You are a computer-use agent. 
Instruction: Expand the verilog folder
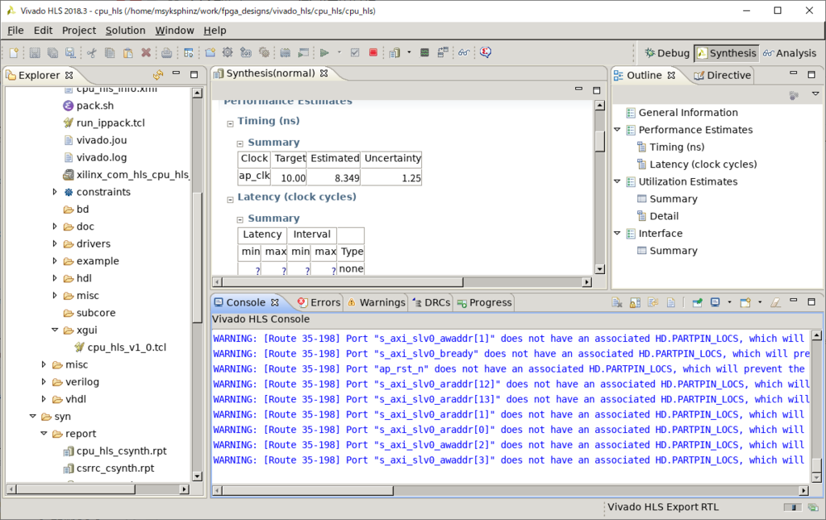(44, 381)
